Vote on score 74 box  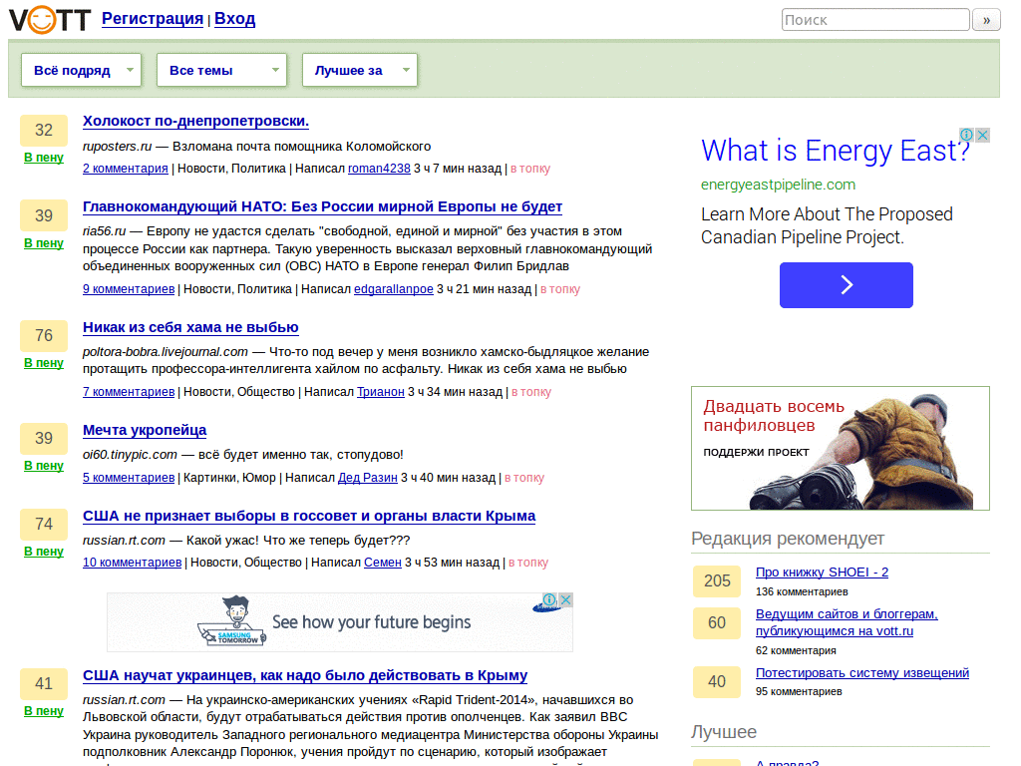point(44,525)
